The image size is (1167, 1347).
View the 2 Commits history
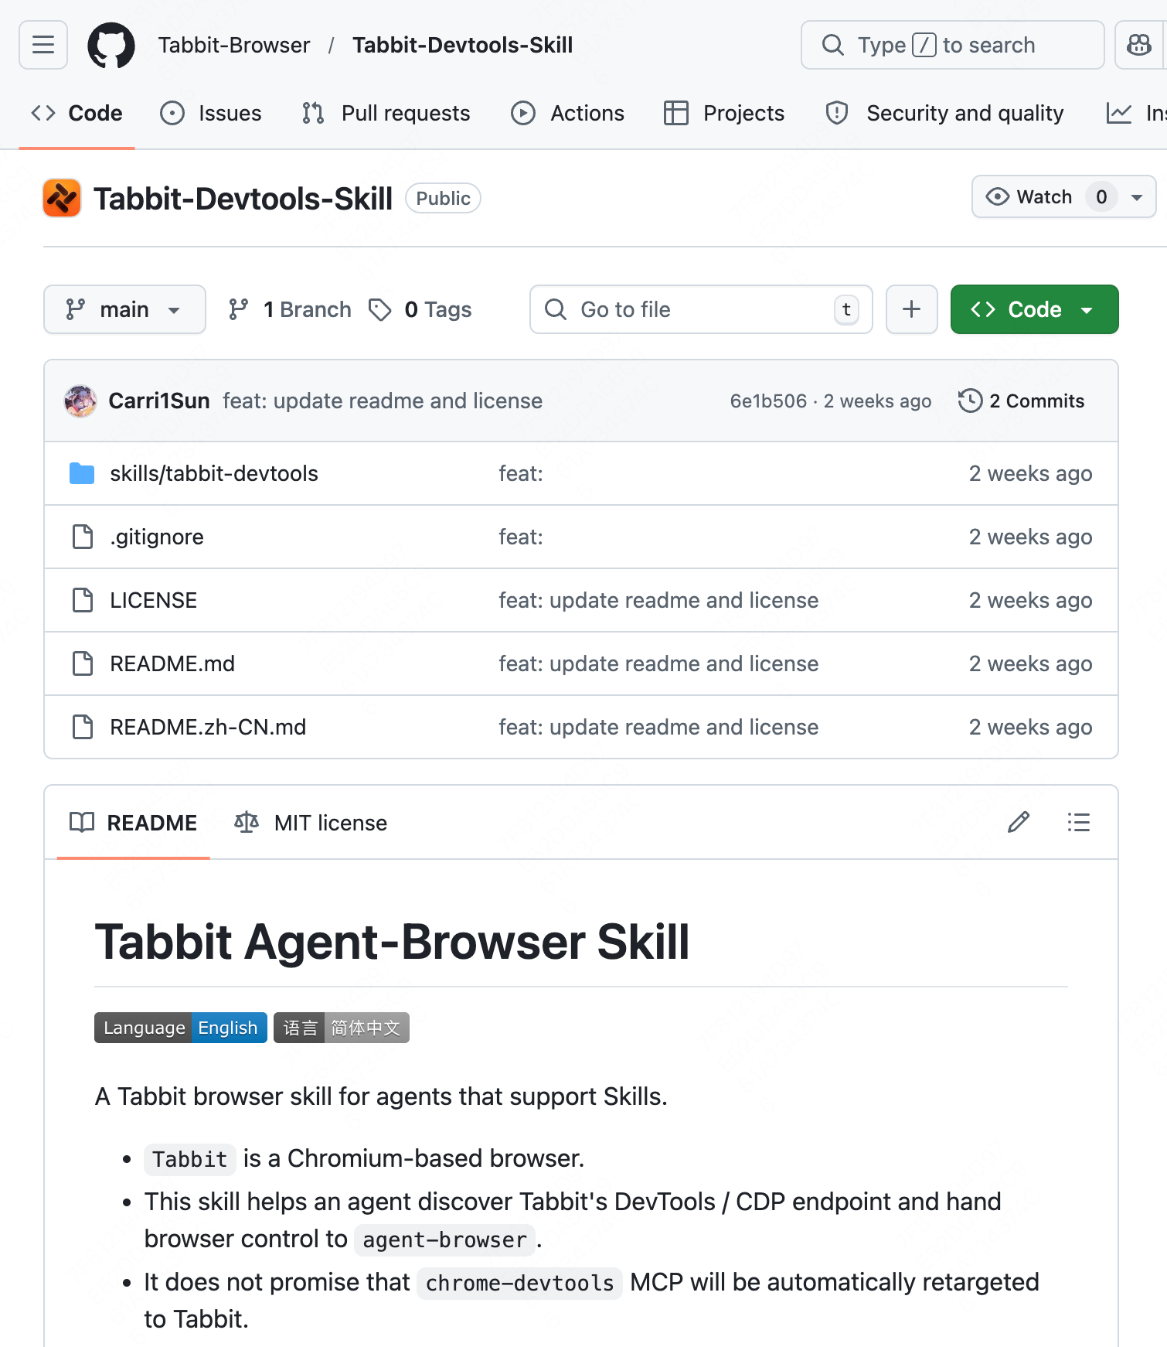click(1022, 401)
